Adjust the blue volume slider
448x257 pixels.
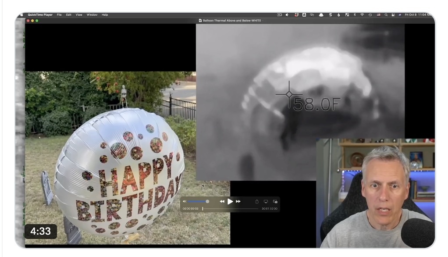click(198, 201)
